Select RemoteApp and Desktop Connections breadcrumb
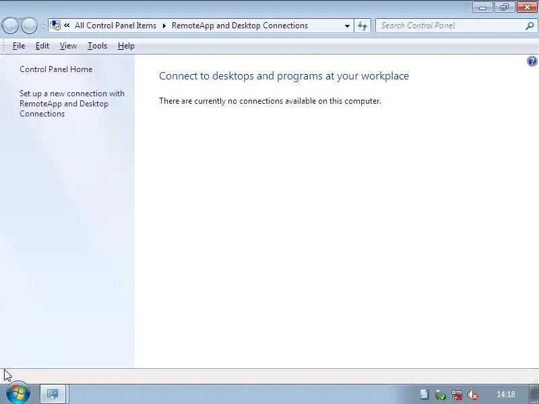The image size is (539, 404). [240, 26]
